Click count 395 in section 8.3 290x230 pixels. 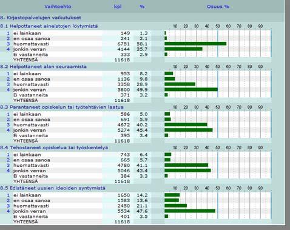pos(125,135)
